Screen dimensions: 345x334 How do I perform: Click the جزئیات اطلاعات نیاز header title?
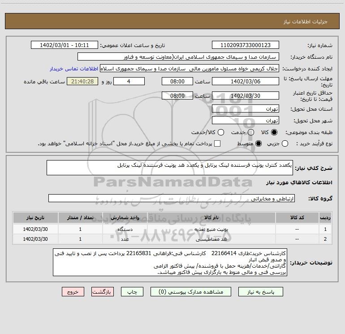[x=306, y=22]
